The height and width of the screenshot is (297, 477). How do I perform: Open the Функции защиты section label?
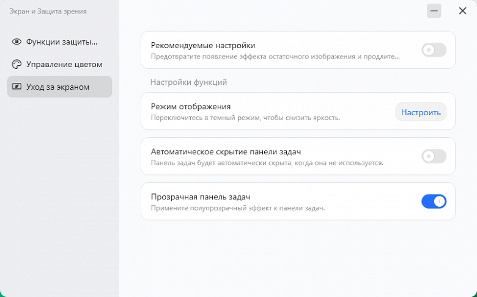[x=62, y=42]
